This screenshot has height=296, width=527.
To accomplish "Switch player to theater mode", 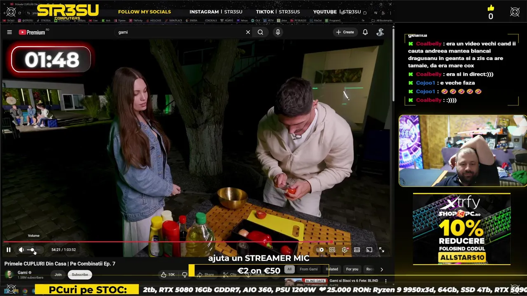I will 357,250.
